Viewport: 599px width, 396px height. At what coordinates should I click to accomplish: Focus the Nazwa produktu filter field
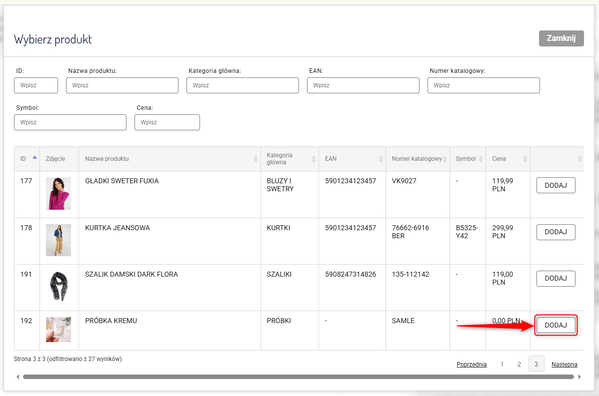tap(122, 85)
